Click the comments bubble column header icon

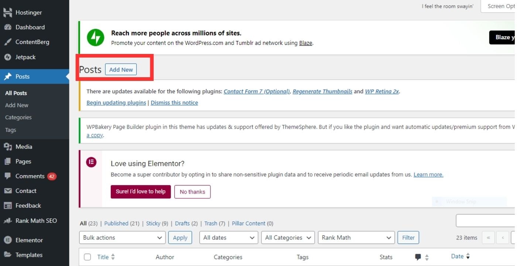tap(418, 257)
